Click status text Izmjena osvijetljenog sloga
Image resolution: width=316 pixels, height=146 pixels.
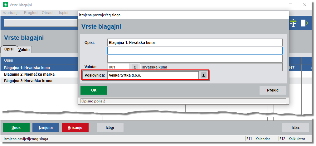(x=26, y=139)
